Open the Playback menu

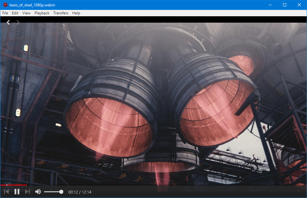tap(42, 13)
